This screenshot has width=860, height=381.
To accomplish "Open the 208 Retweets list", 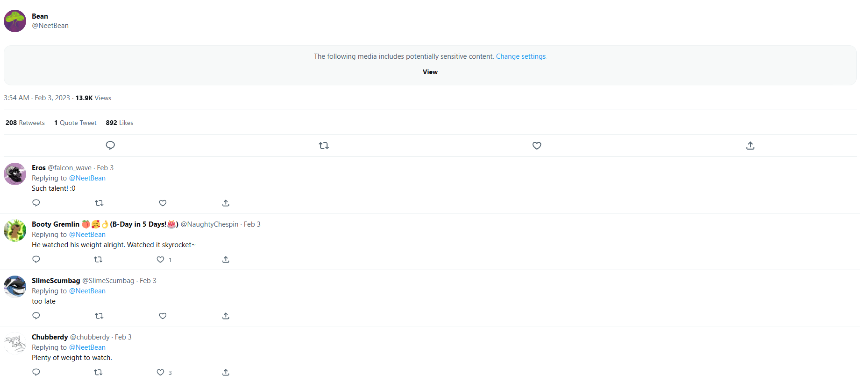I will 25,123.
